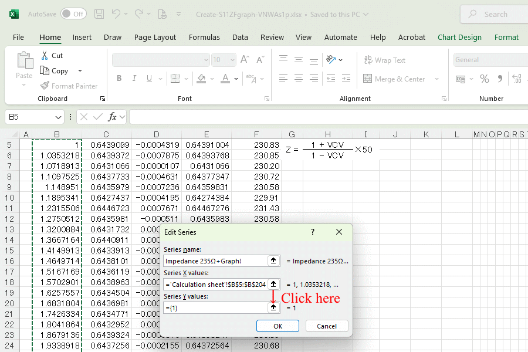Screen dimensions: 528x352
Task: Toggle Underline formatting
Action: pos(149,79)
